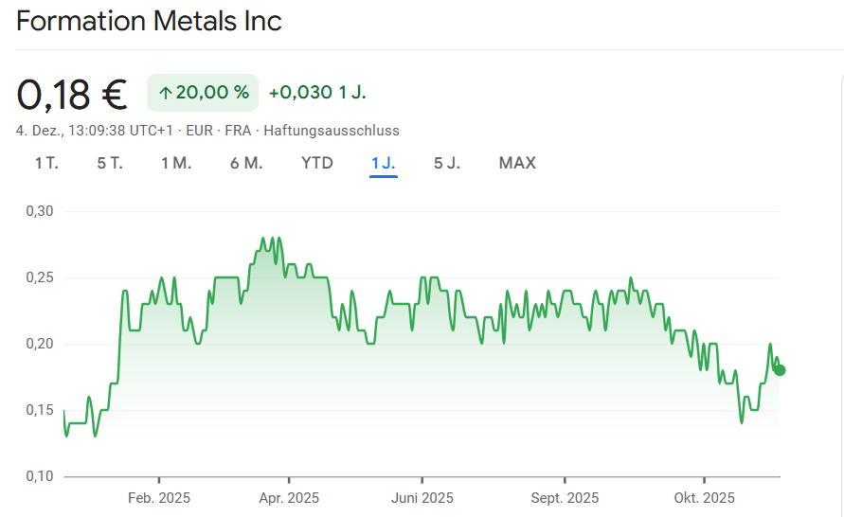Open the 1 M. chart range
This screenshot has height=517, width=844.
point(176,163)
